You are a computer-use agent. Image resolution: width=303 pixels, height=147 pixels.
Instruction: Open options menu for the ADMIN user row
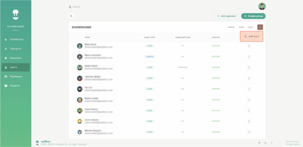249,57
